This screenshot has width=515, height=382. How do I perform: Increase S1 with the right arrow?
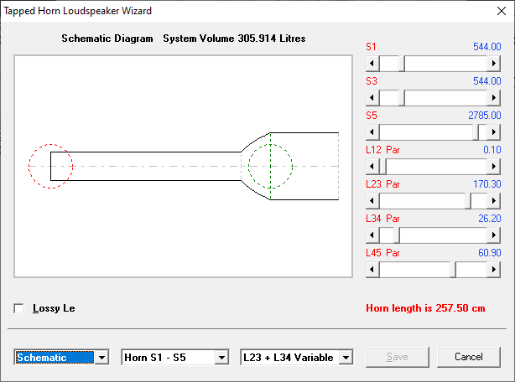pos(494,64)
